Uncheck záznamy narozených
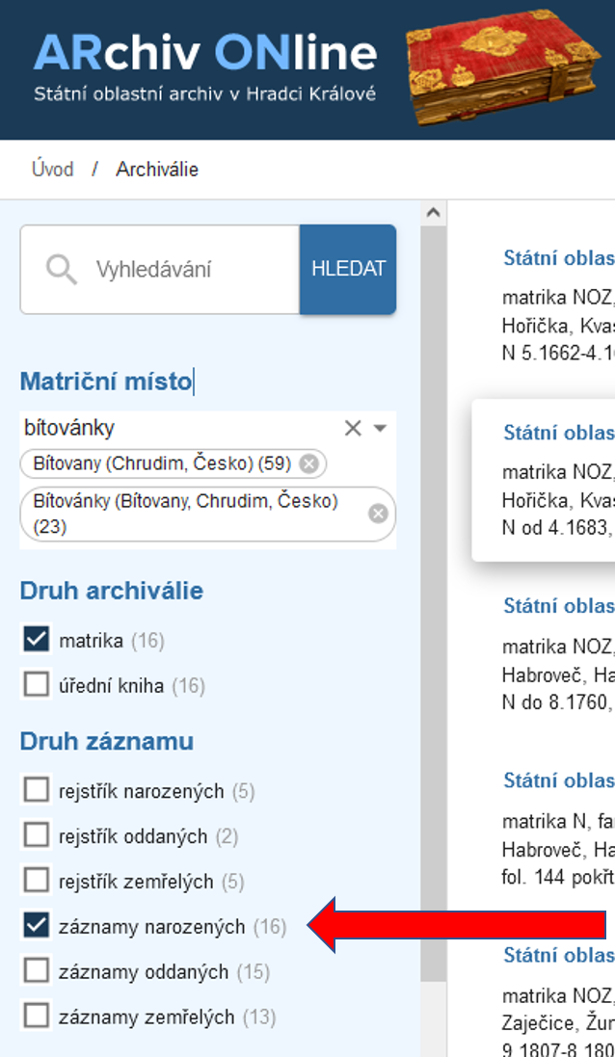Image resolution: width=615 pixels, height=1057 pixels. point(38,926)
